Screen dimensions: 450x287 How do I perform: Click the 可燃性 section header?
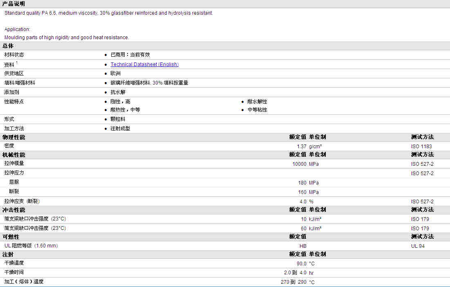click(11, 237)
